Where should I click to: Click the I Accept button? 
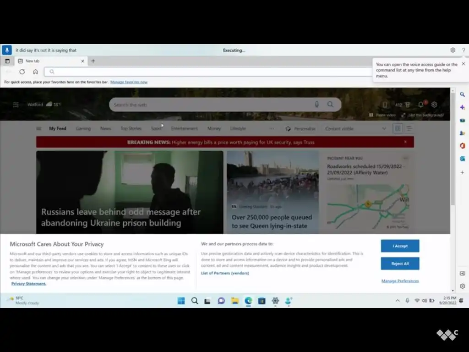(400, 246)
